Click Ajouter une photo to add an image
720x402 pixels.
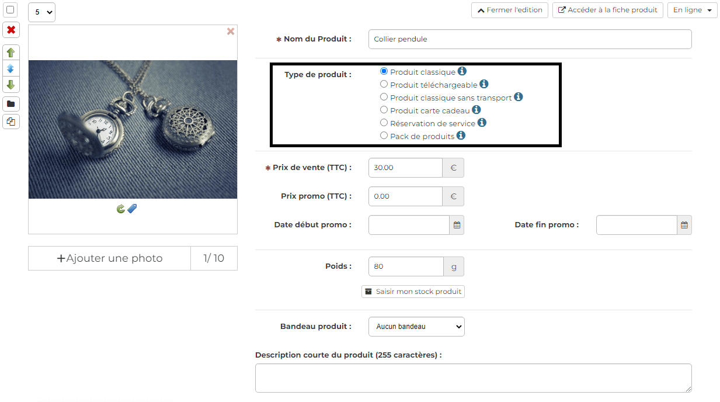point(109,258)
